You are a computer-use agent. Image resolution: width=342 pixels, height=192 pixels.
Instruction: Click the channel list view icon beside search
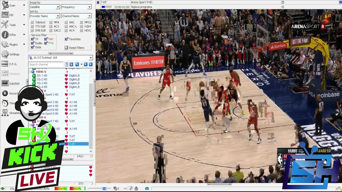click(67, 64)
